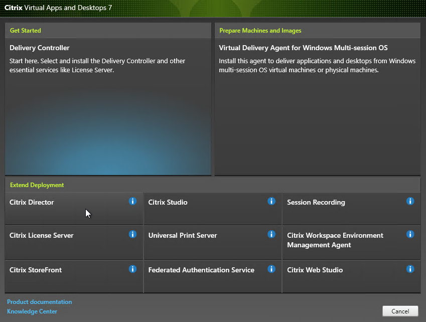The height and width of the screenshot is (322, 426).
Task: Install Citrix Director component
Action: [74, 209]
